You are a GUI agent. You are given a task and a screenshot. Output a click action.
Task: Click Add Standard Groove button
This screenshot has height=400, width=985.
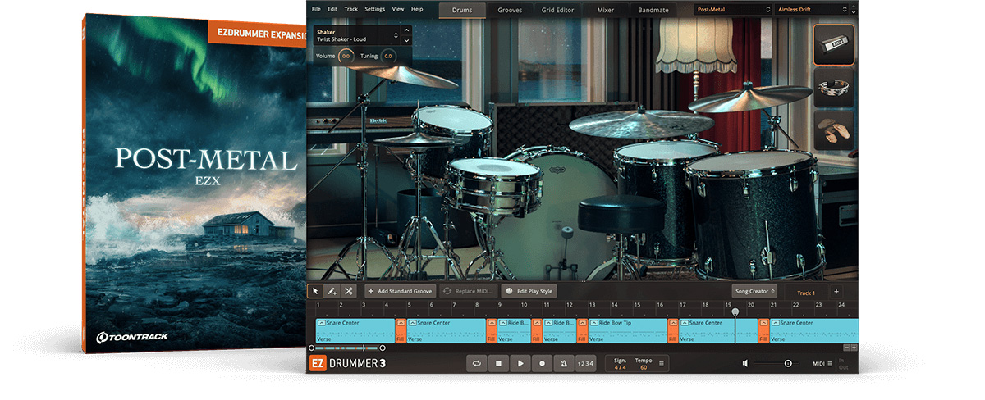tap(400, 291)
